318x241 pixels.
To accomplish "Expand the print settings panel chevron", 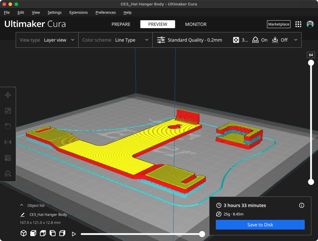I will coord(296,40).
